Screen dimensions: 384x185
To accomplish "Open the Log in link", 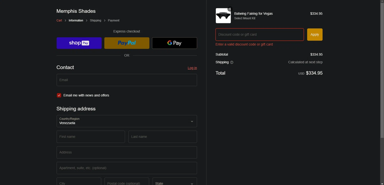I will 192,68.
